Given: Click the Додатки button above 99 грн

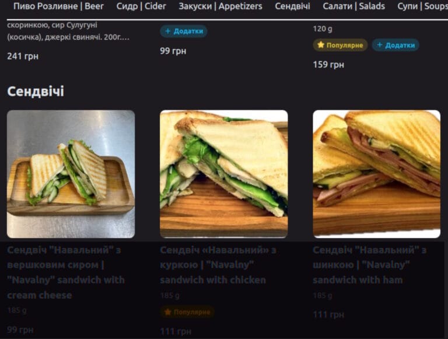Looking at the screenshot, I should [x=184, y=31].
